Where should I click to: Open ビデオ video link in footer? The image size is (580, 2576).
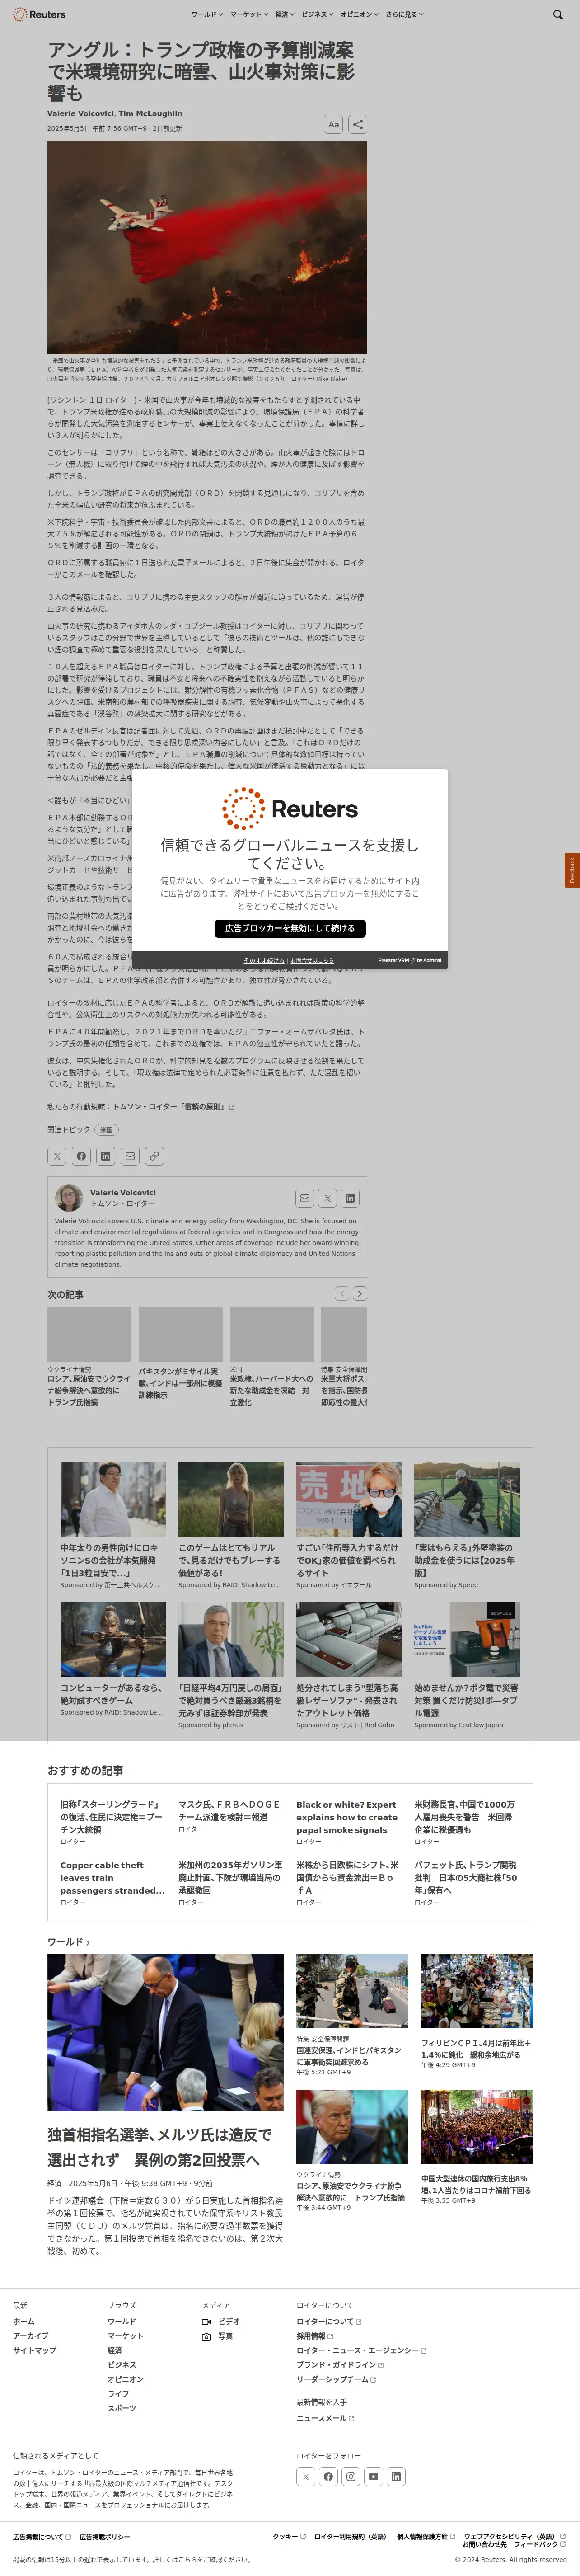[x=221, y=2321]
